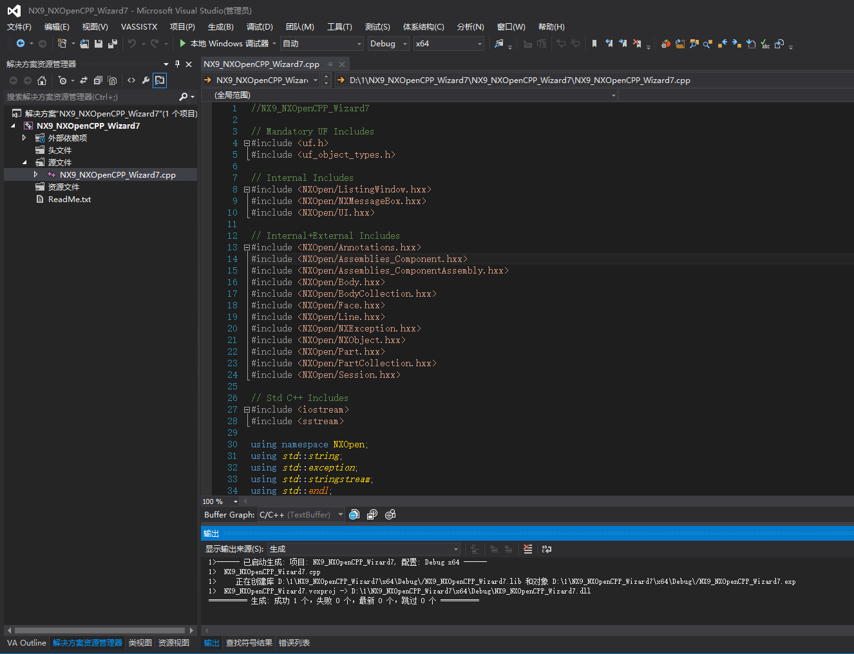Open the 文件(F) menu

(x=19, y=26)
